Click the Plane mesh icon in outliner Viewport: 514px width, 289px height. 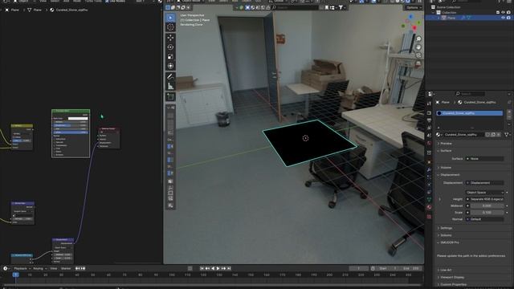[x=444, y=18]
